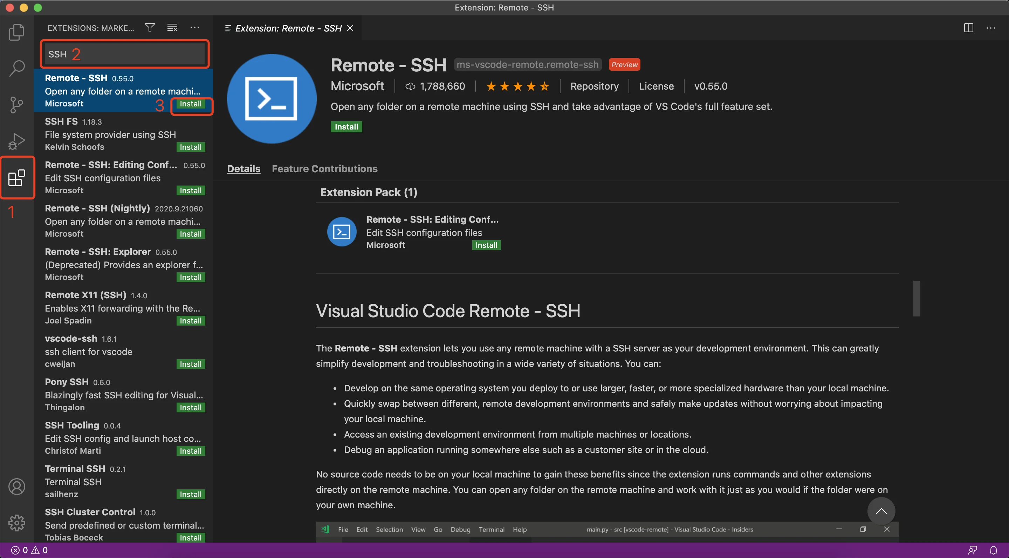Open the extensions panel more actions menu
This screenshot has height=558, width=1009.
pos(195,27)
